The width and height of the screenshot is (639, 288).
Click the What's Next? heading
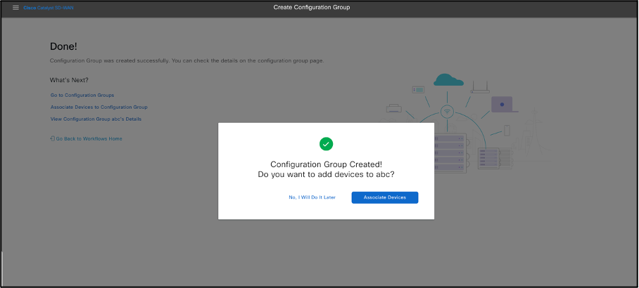[x=69, y=80]
